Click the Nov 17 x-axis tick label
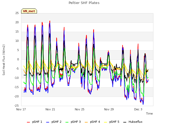Screen dimensions: 169x127 (21, 109)
